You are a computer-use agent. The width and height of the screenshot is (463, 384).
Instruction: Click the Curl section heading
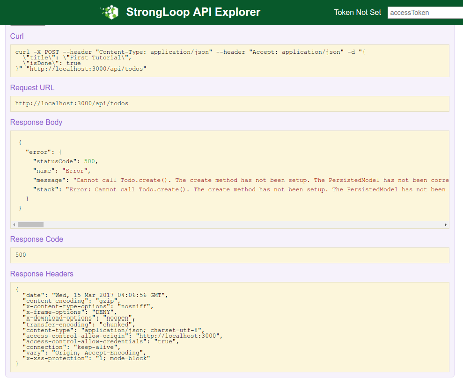coord(17,36)
